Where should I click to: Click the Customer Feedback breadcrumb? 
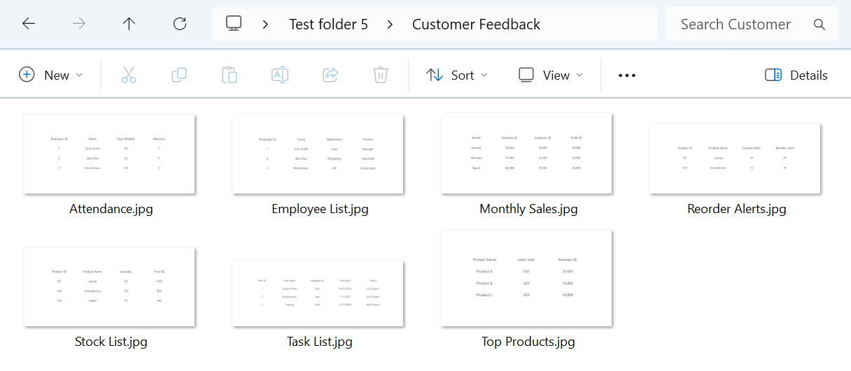click(x=476, y=24)
